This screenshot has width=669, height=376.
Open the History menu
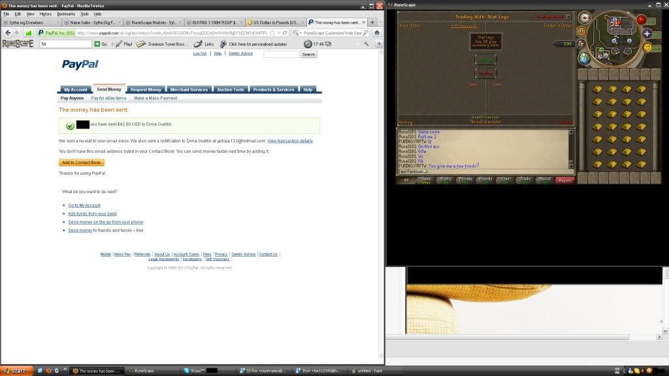tap(45, 14)
